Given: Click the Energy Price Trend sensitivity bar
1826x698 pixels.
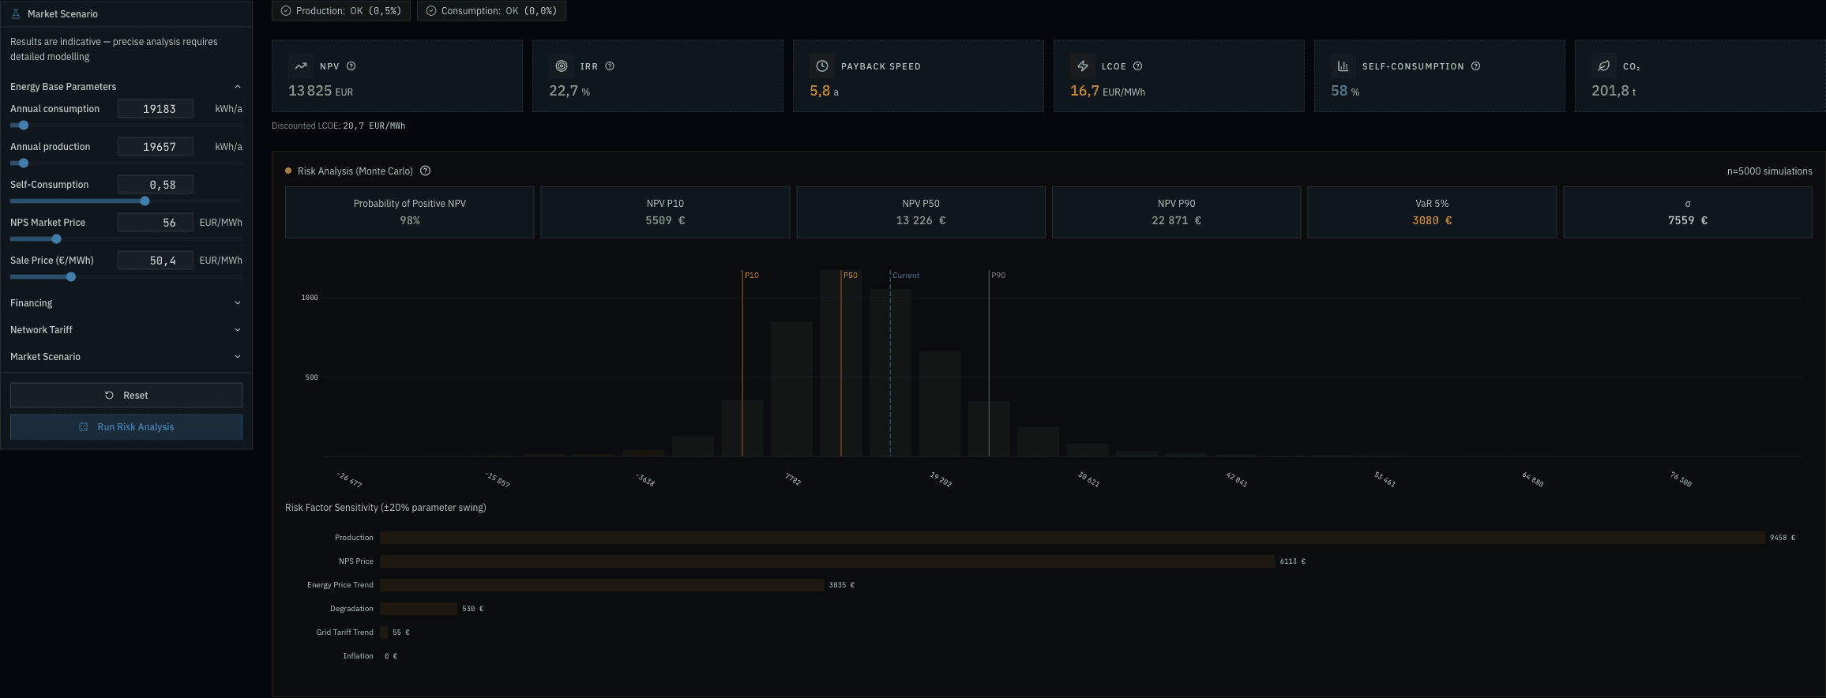Looking at the screenshot, I should [602, 585].
